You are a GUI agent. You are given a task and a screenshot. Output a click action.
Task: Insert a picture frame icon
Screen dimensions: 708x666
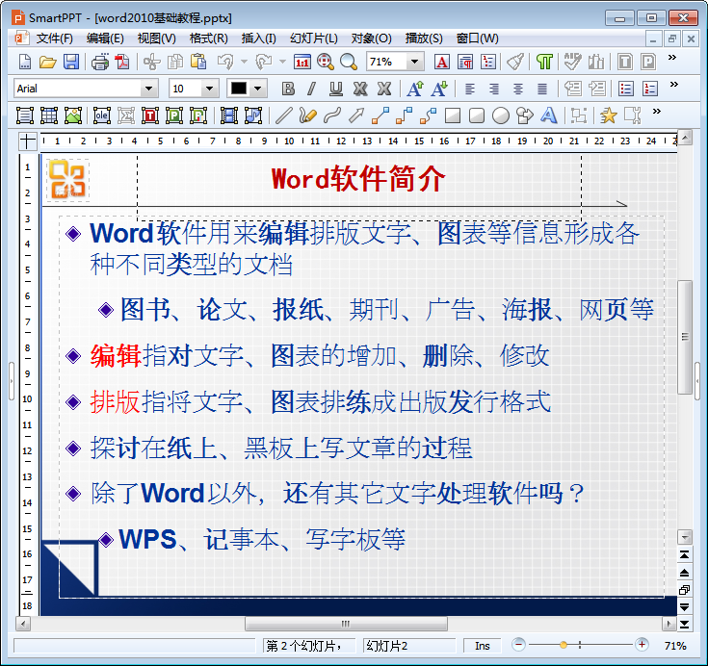coord(72,115)
